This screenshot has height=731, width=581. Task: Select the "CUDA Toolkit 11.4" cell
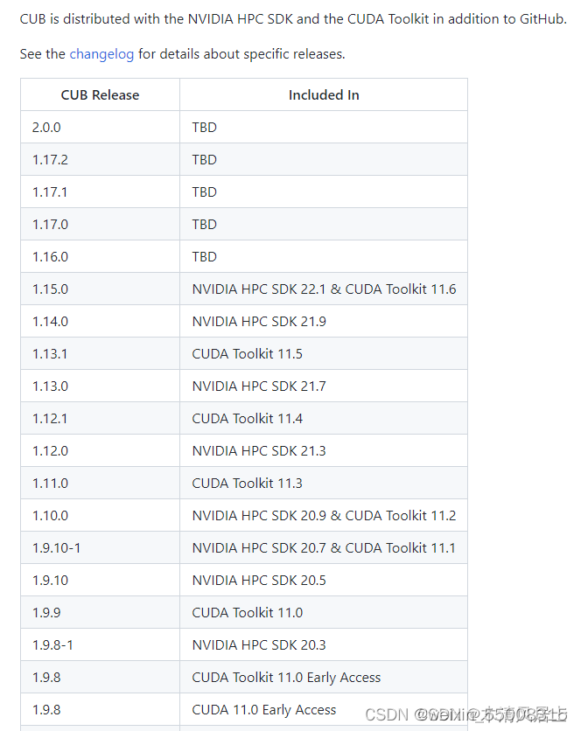tap(324, 418)
